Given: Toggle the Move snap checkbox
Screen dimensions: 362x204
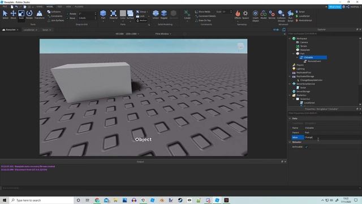Looking at the screenshot, I should (67, 18).
